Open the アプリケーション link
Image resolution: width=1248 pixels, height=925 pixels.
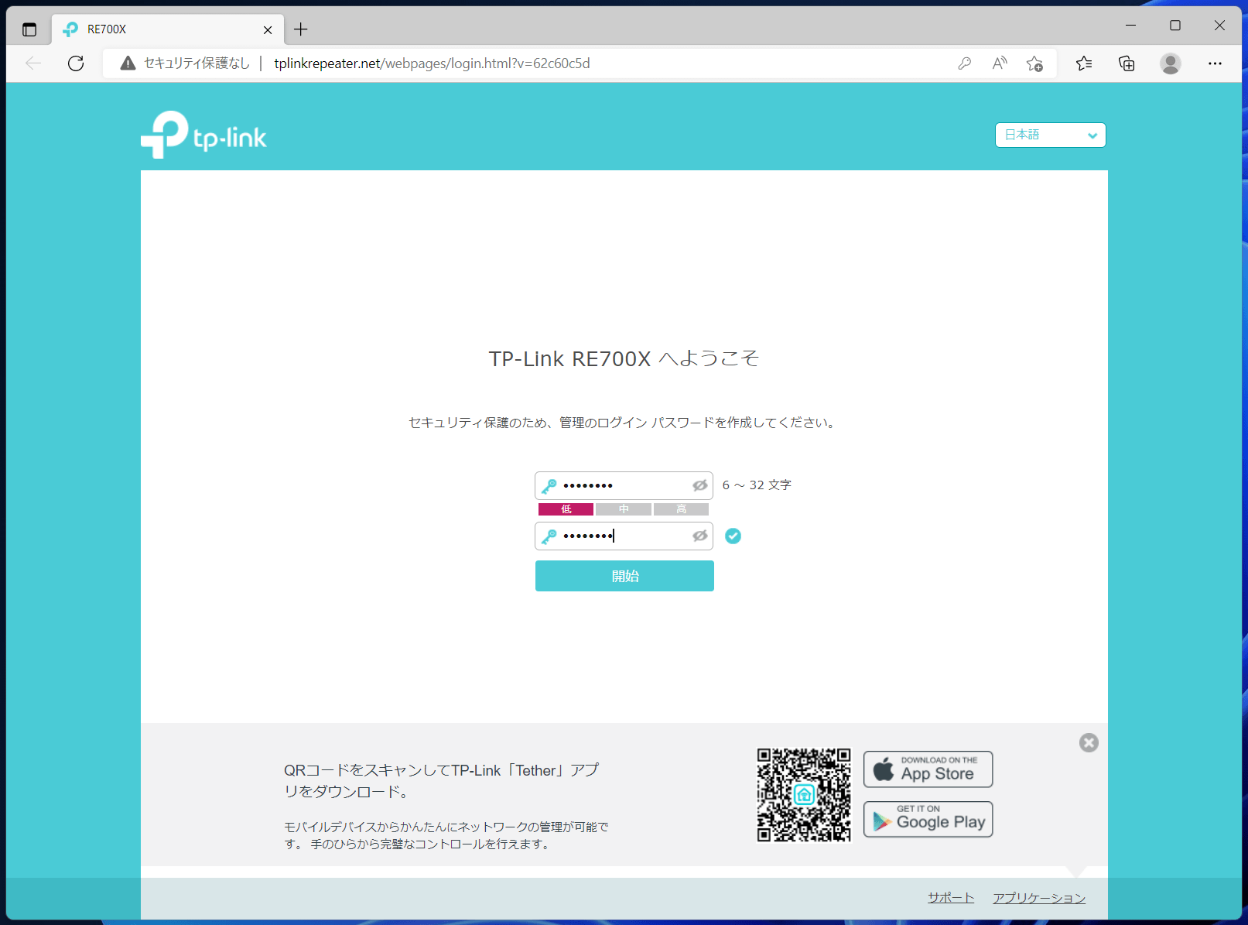pyautogui.click(x=1039, y=898)
